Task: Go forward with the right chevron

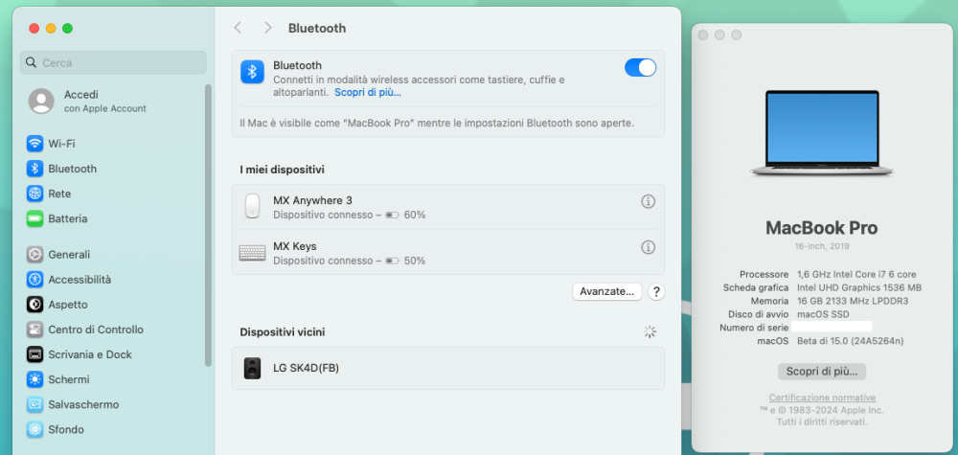Action: [267, 28]
